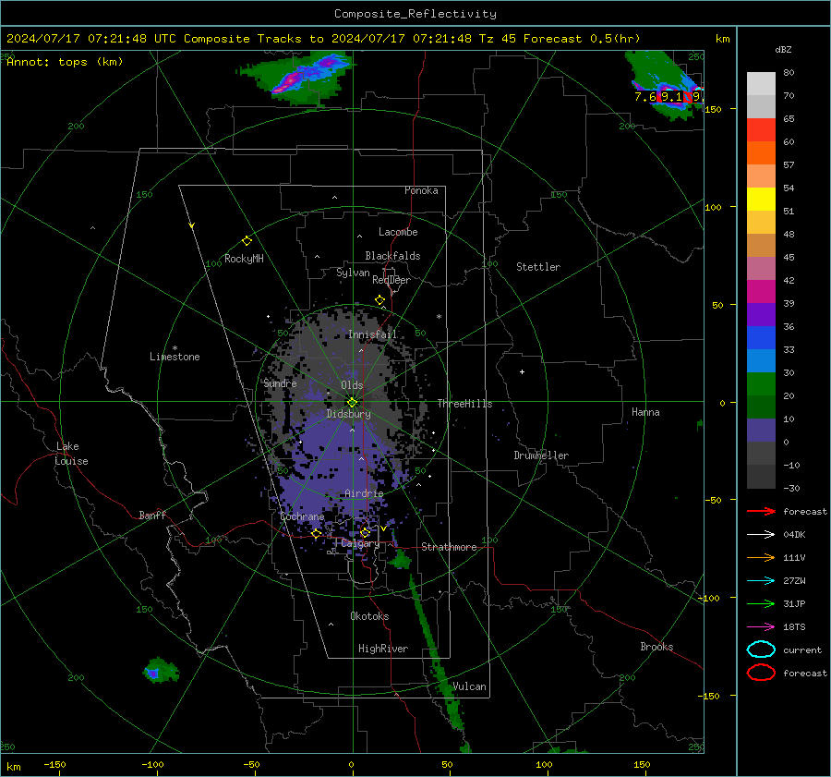This screenshot has width=831, height=777.
Task: Click the Limestone label
Action: [x=175, y=357]
